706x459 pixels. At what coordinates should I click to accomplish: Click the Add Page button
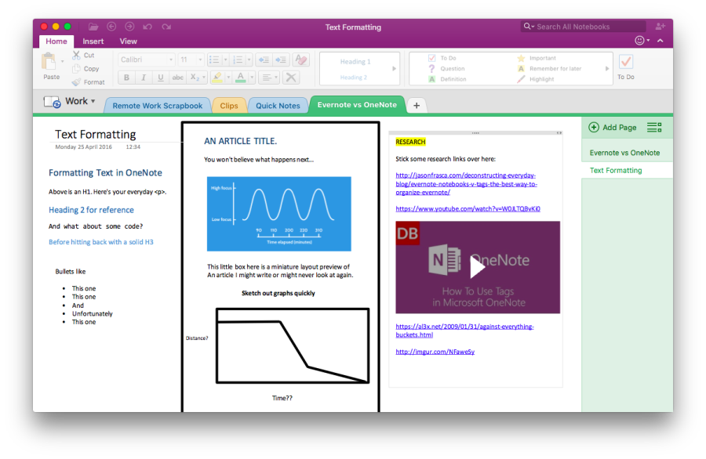pyautogui.click(x=613, y=127)
